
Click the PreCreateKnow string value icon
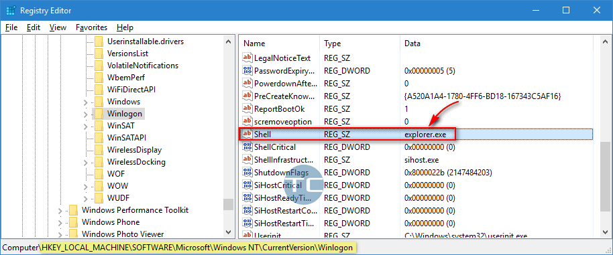click(247, 96)
